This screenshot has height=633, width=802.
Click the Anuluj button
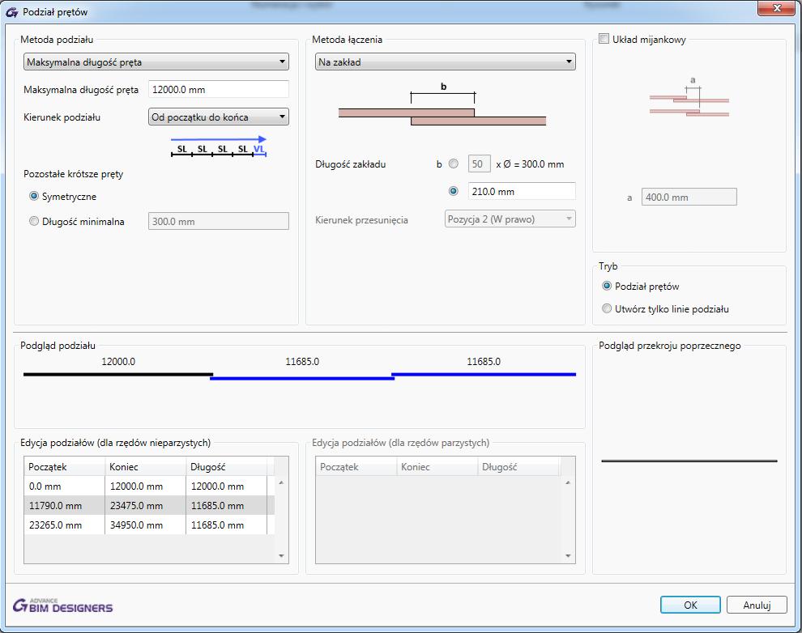(x=757, y=605)
